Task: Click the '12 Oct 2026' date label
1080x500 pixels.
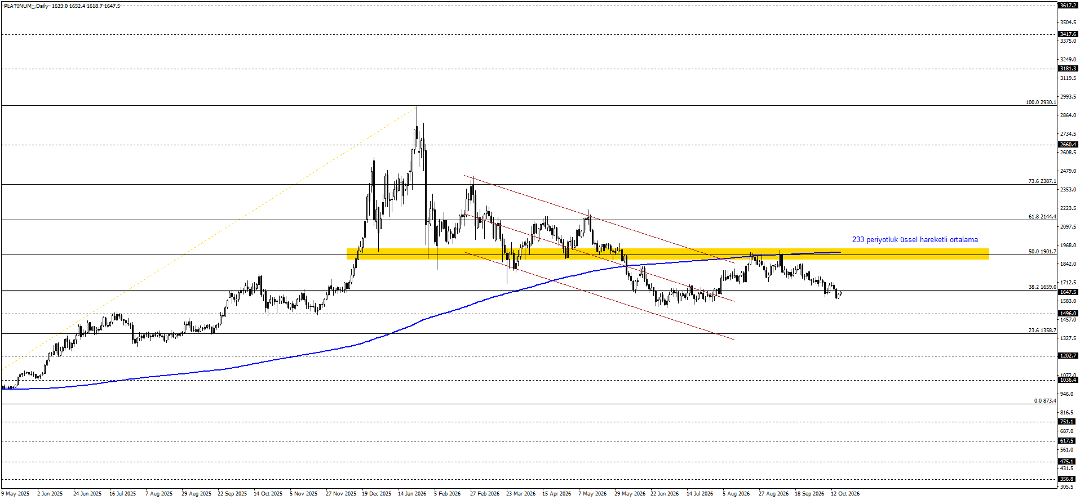Action: (x=845, y=494)
